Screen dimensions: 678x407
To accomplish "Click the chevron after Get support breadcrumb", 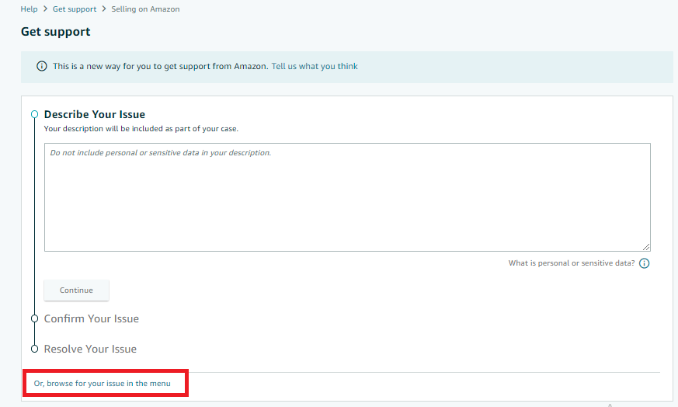I will coord(104,9).
